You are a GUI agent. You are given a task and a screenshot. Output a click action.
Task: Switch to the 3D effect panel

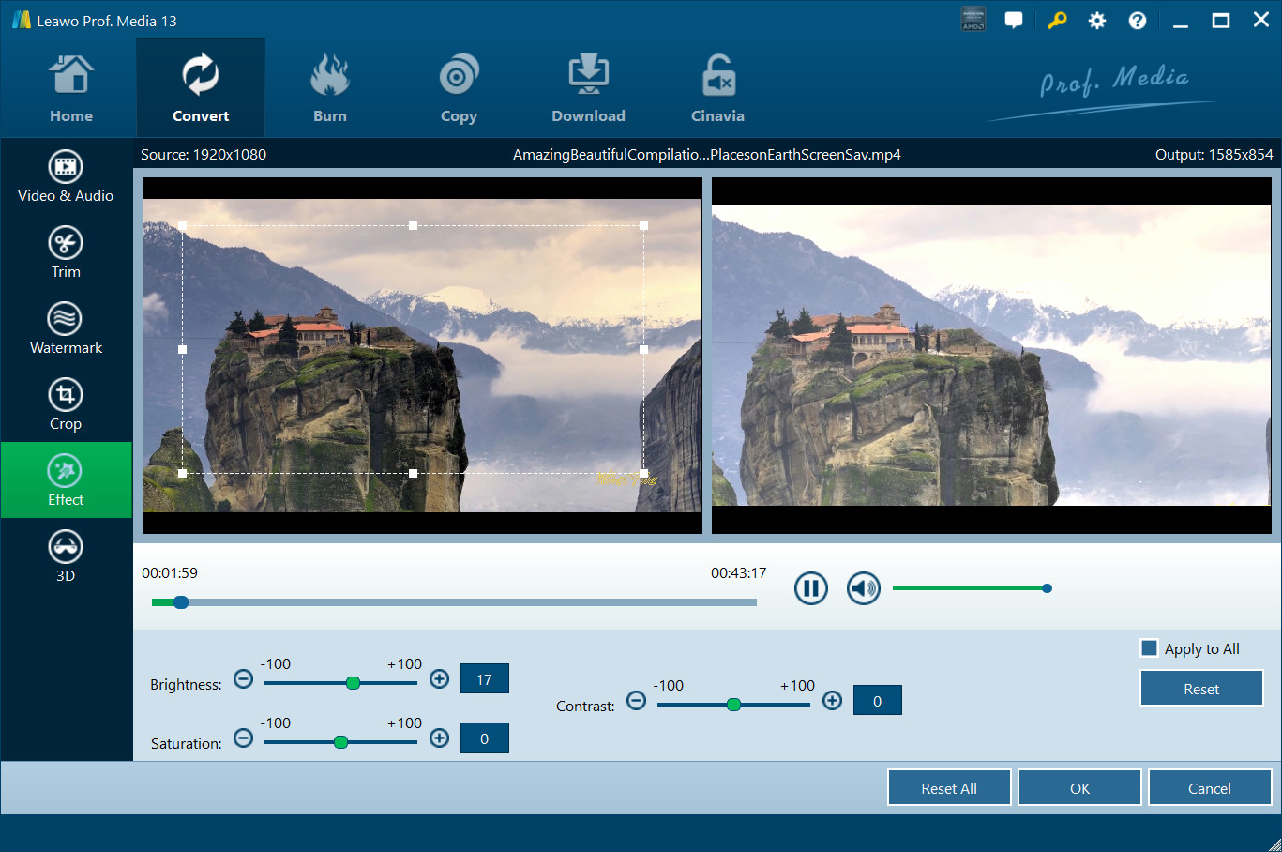click(66, 556)
